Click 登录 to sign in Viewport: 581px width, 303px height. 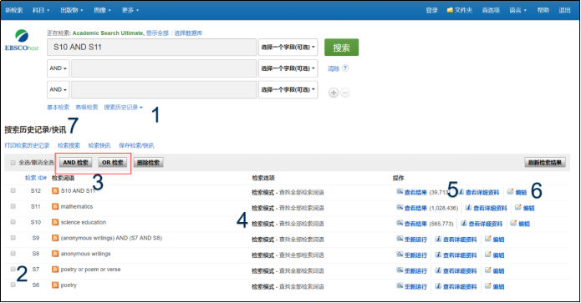[431, 10]
